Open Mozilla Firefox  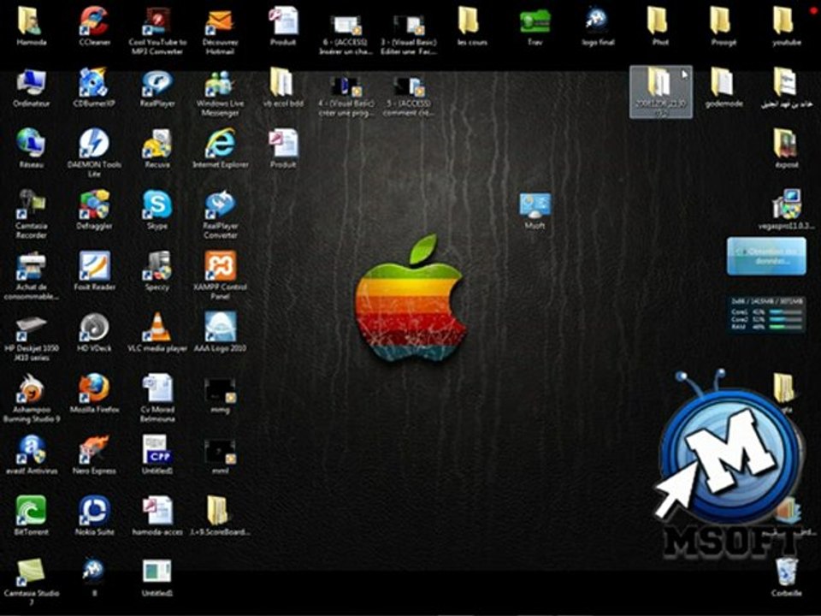coord(94,393)
